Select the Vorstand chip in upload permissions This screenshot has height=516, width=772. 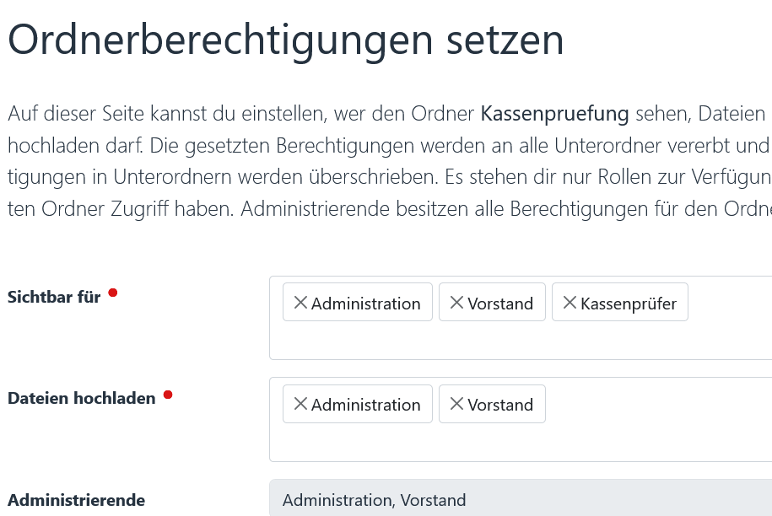[500, 404]
